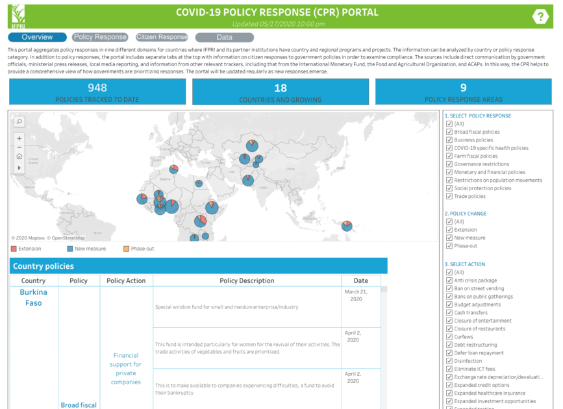Disable the Curfews action filter

coord(449,337)
